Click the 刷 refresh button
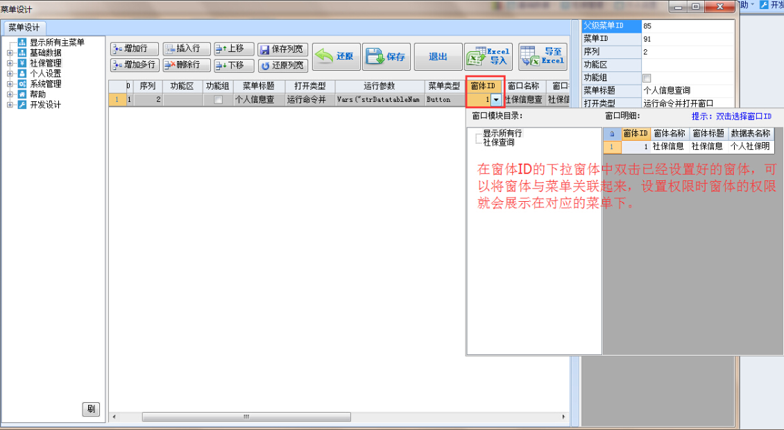Image resolution: width=784 pixels, height=430 pixels. pyautogui.click(x=91, y=409)
